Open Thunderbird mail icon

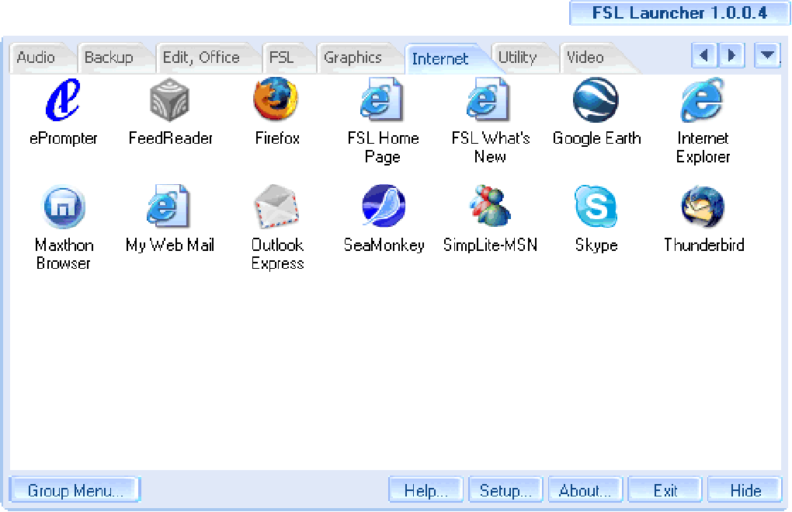703,207
